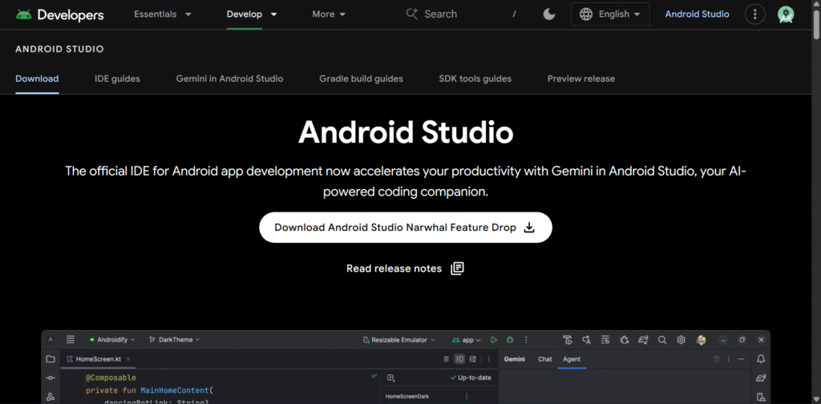Image resolution: width=821 pixels, height=404 pixels.
Task: Click the release notes document icon
Action: (457, 269)
